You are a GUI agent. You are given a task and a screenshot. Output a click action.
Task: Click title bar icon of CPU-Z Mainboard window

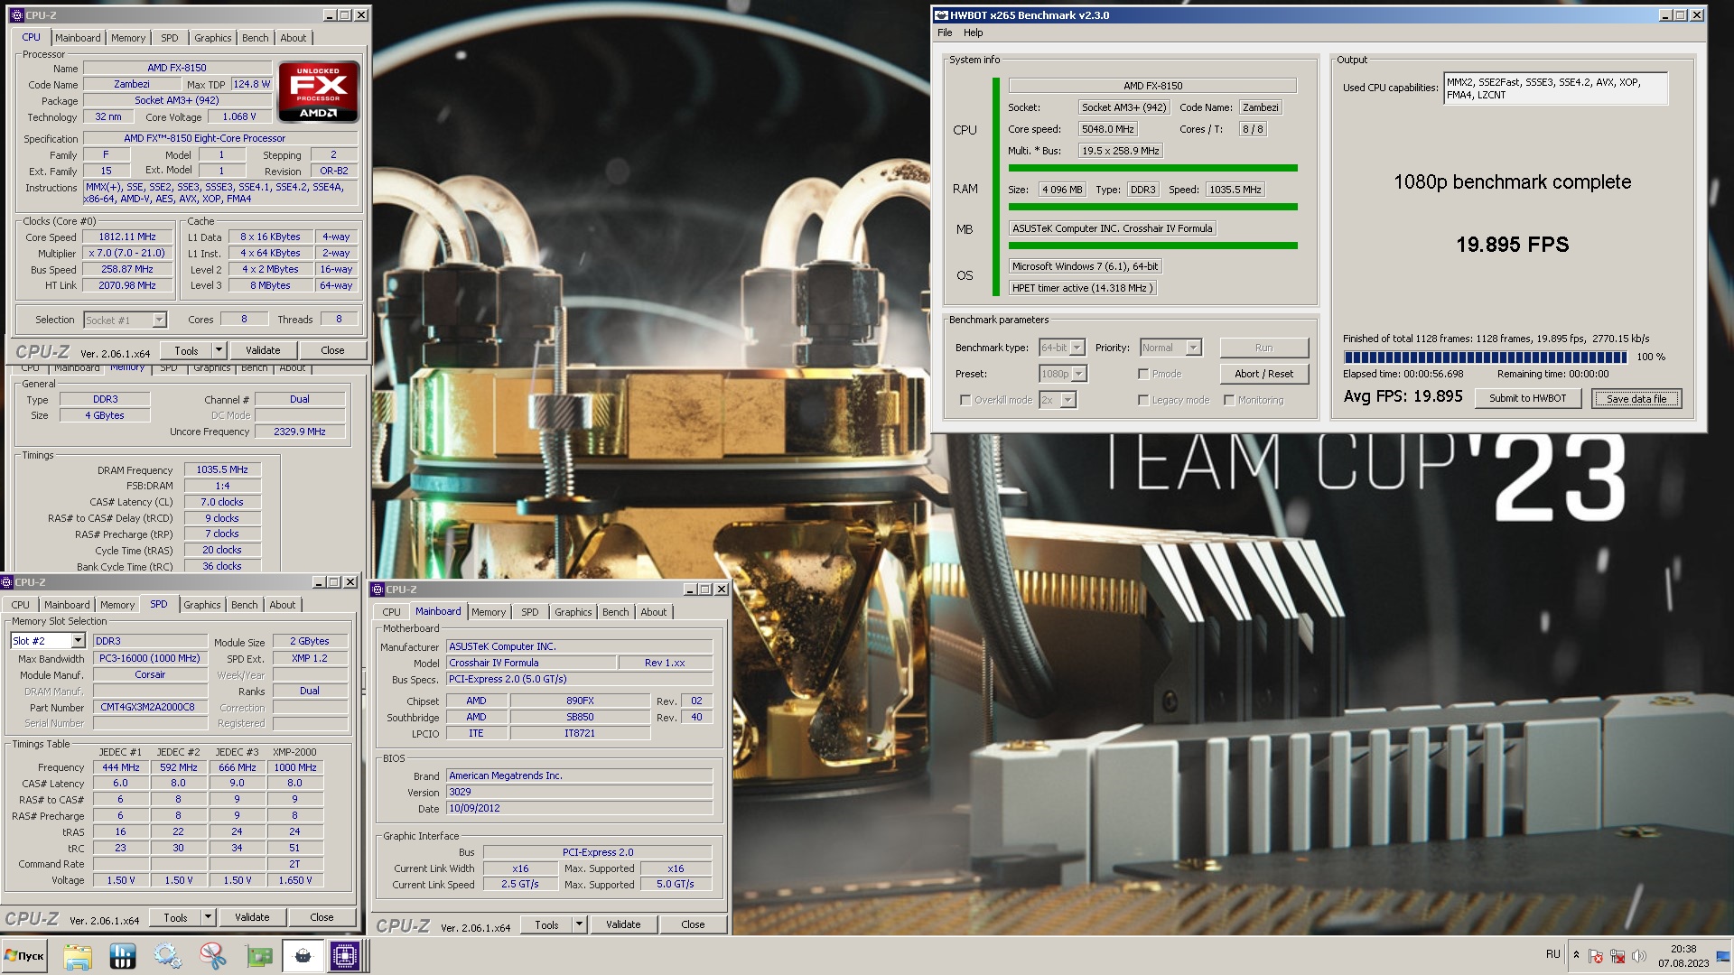(x=378, y=590)
